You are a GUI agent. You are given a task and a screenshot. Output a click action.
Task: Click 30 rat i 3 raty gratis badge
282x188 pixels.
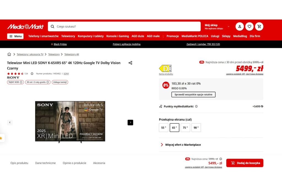(x=38, y=82)
